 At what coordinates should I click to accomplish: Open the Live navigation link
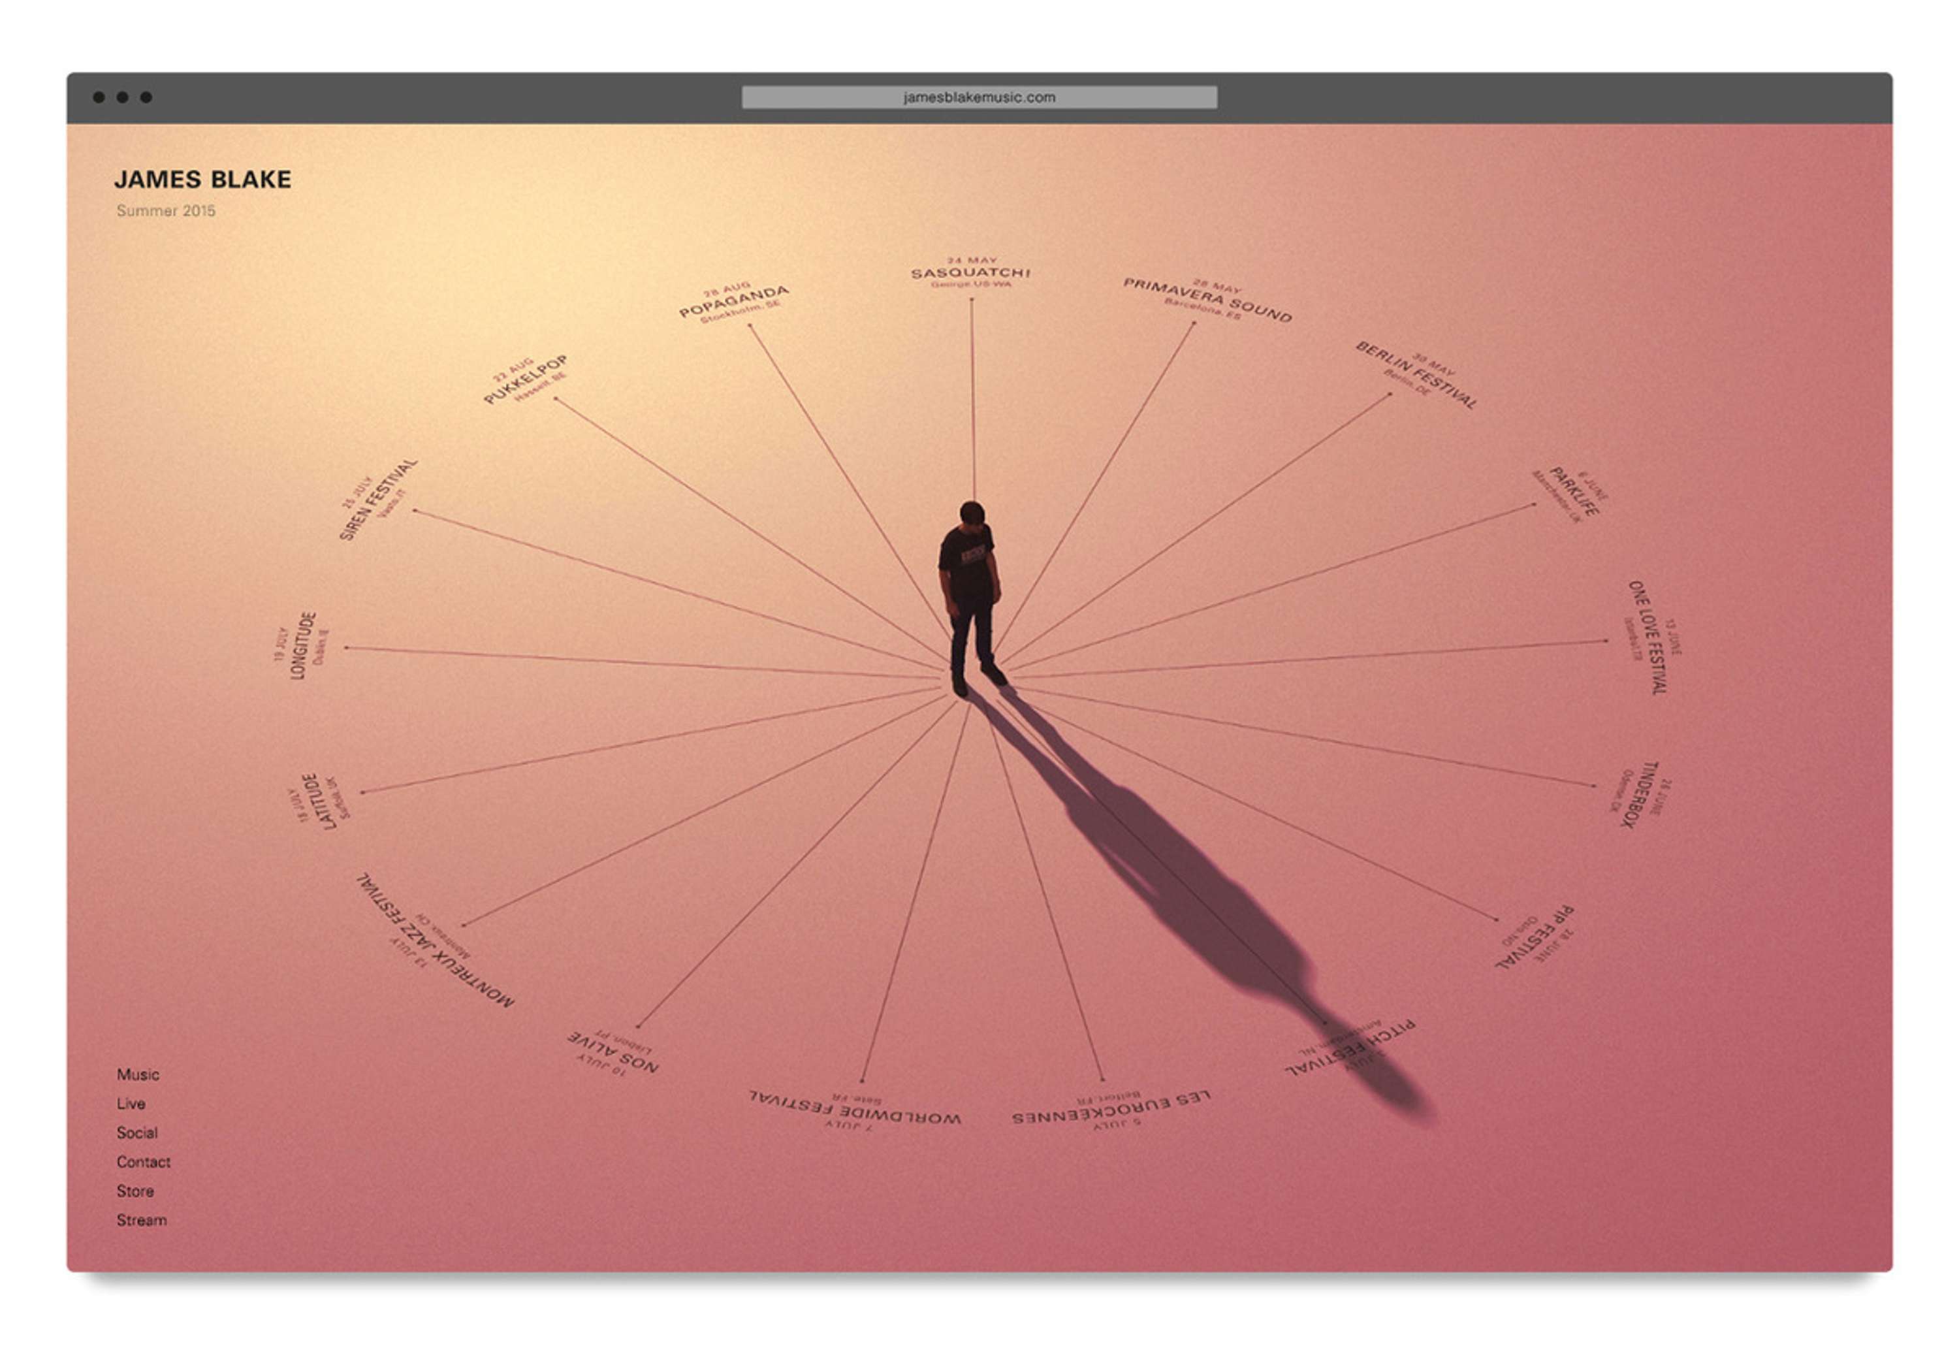(131, 1104)
